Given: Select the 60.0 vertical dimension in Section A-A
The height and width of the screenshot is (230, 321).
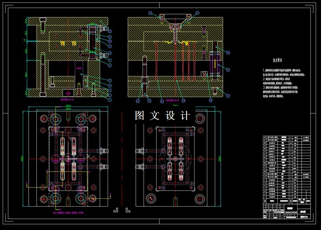Looking at the screenshot, I should 26,51.
